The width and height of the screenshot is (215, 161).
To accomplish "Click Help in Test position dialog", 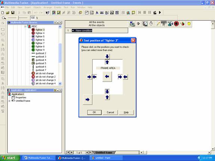I will coord(126,112).
